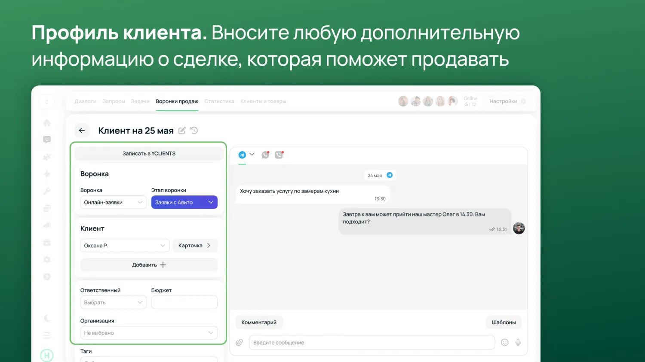The height and width of the screenshot is (362, 645).
Task: Click the paperclip attachment icon
Action: tap(240, 342)
